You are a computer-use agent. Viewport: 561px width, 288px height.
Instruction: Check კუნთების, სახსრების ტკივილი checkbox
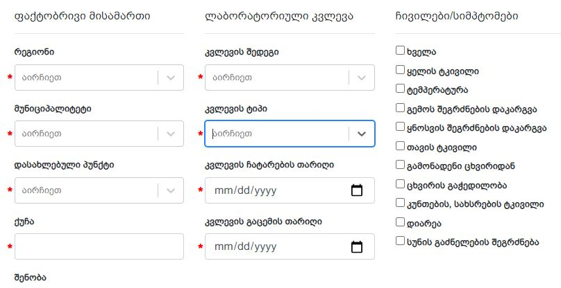(x=400, y=203)
